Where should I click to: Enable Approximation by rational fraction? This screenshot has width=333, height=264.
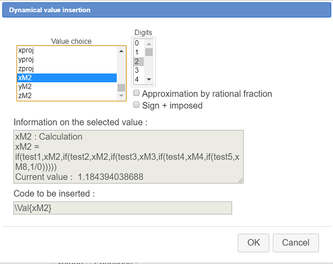coord(136,93)
